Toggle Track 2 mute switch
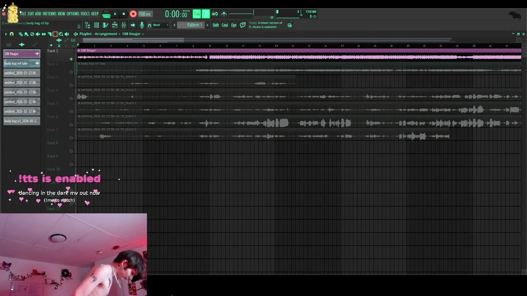This screenshot has width=527, height=296. (x=71, y=72)
